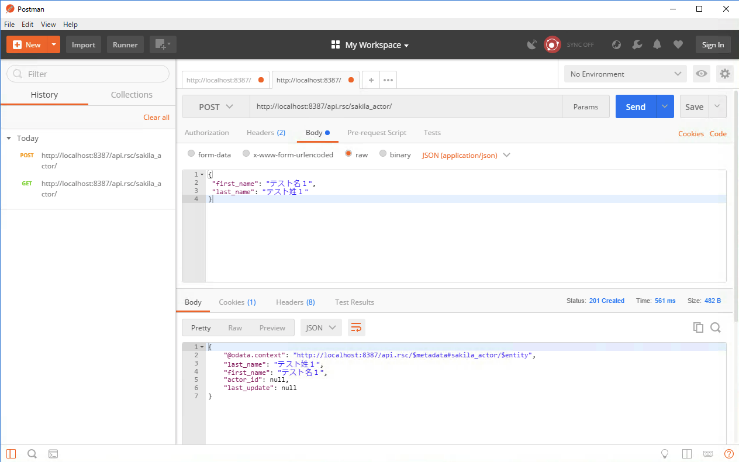Open the interceptor satellite icon in header
The image size is (739, 462).
[x=532, y=44]
